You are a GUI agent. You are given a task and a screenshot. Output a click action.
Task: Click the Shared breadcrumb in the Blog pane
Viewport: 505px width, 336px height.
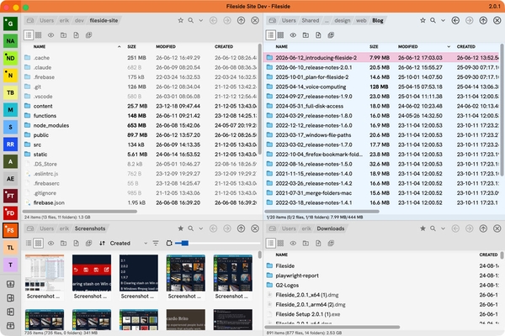coord(310,20)
